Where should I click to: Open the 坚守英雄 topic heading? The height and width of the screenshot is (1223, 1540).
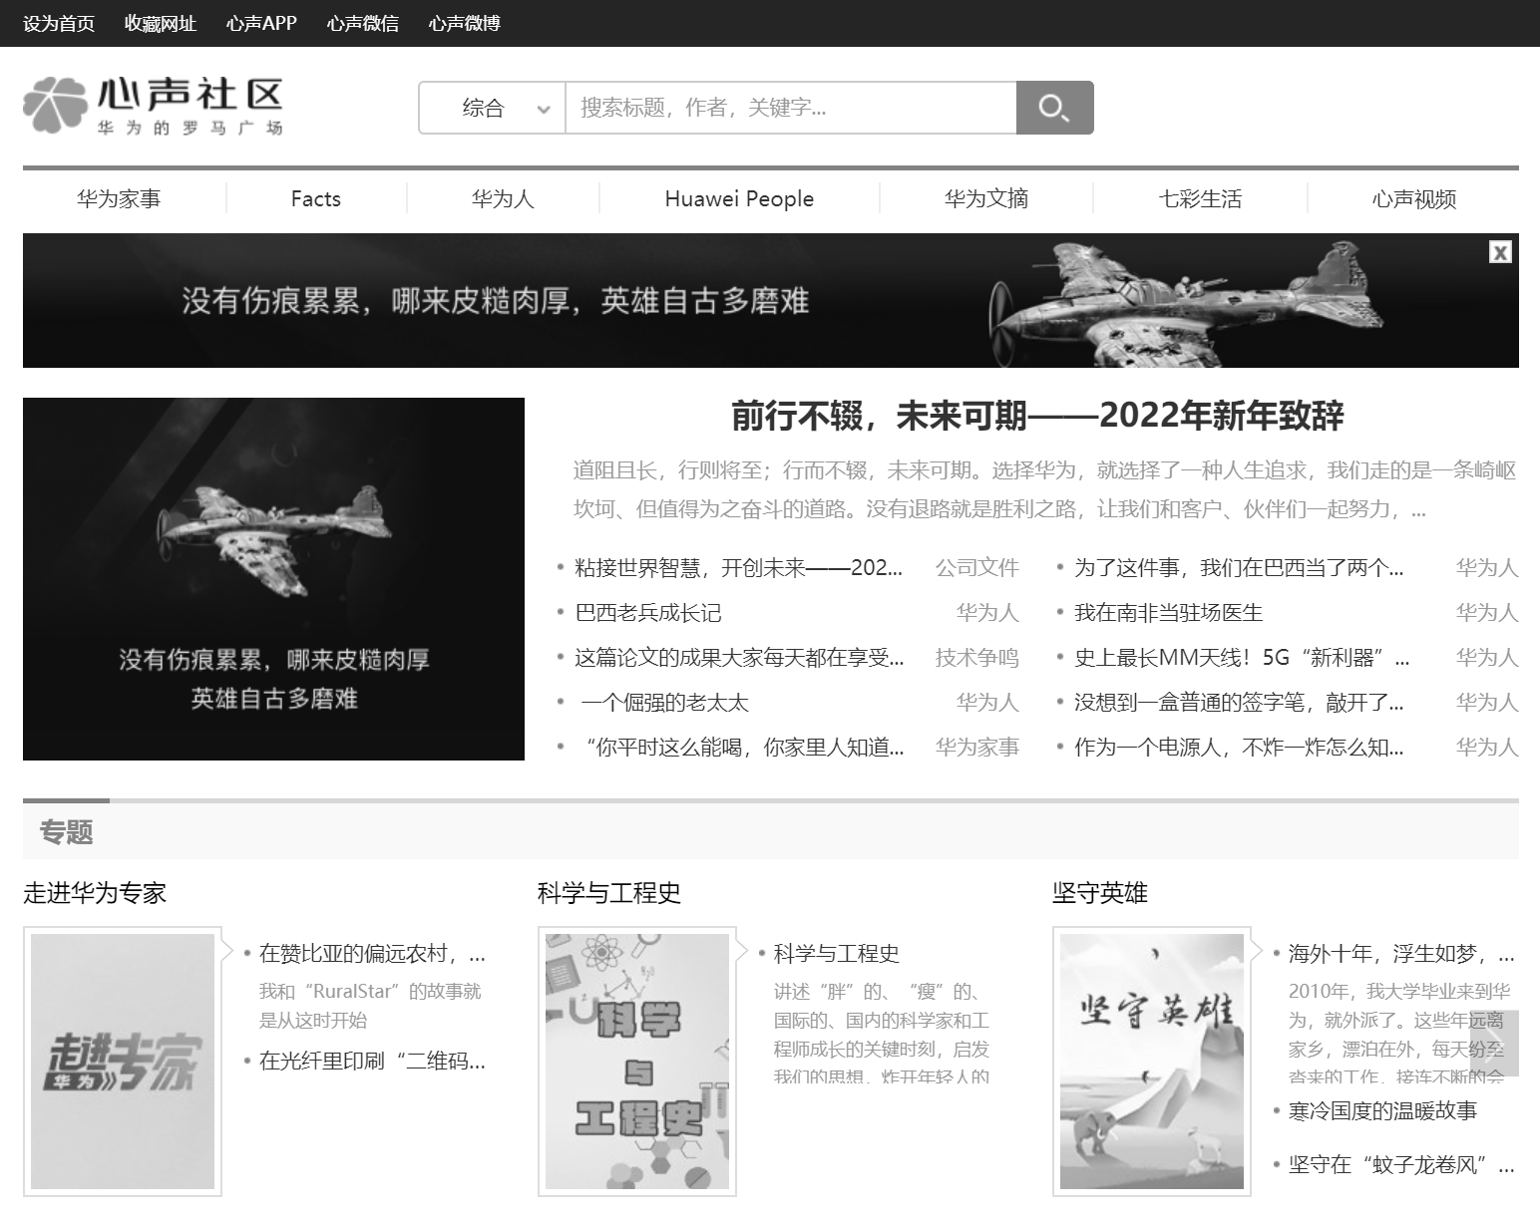(1100, 893)
